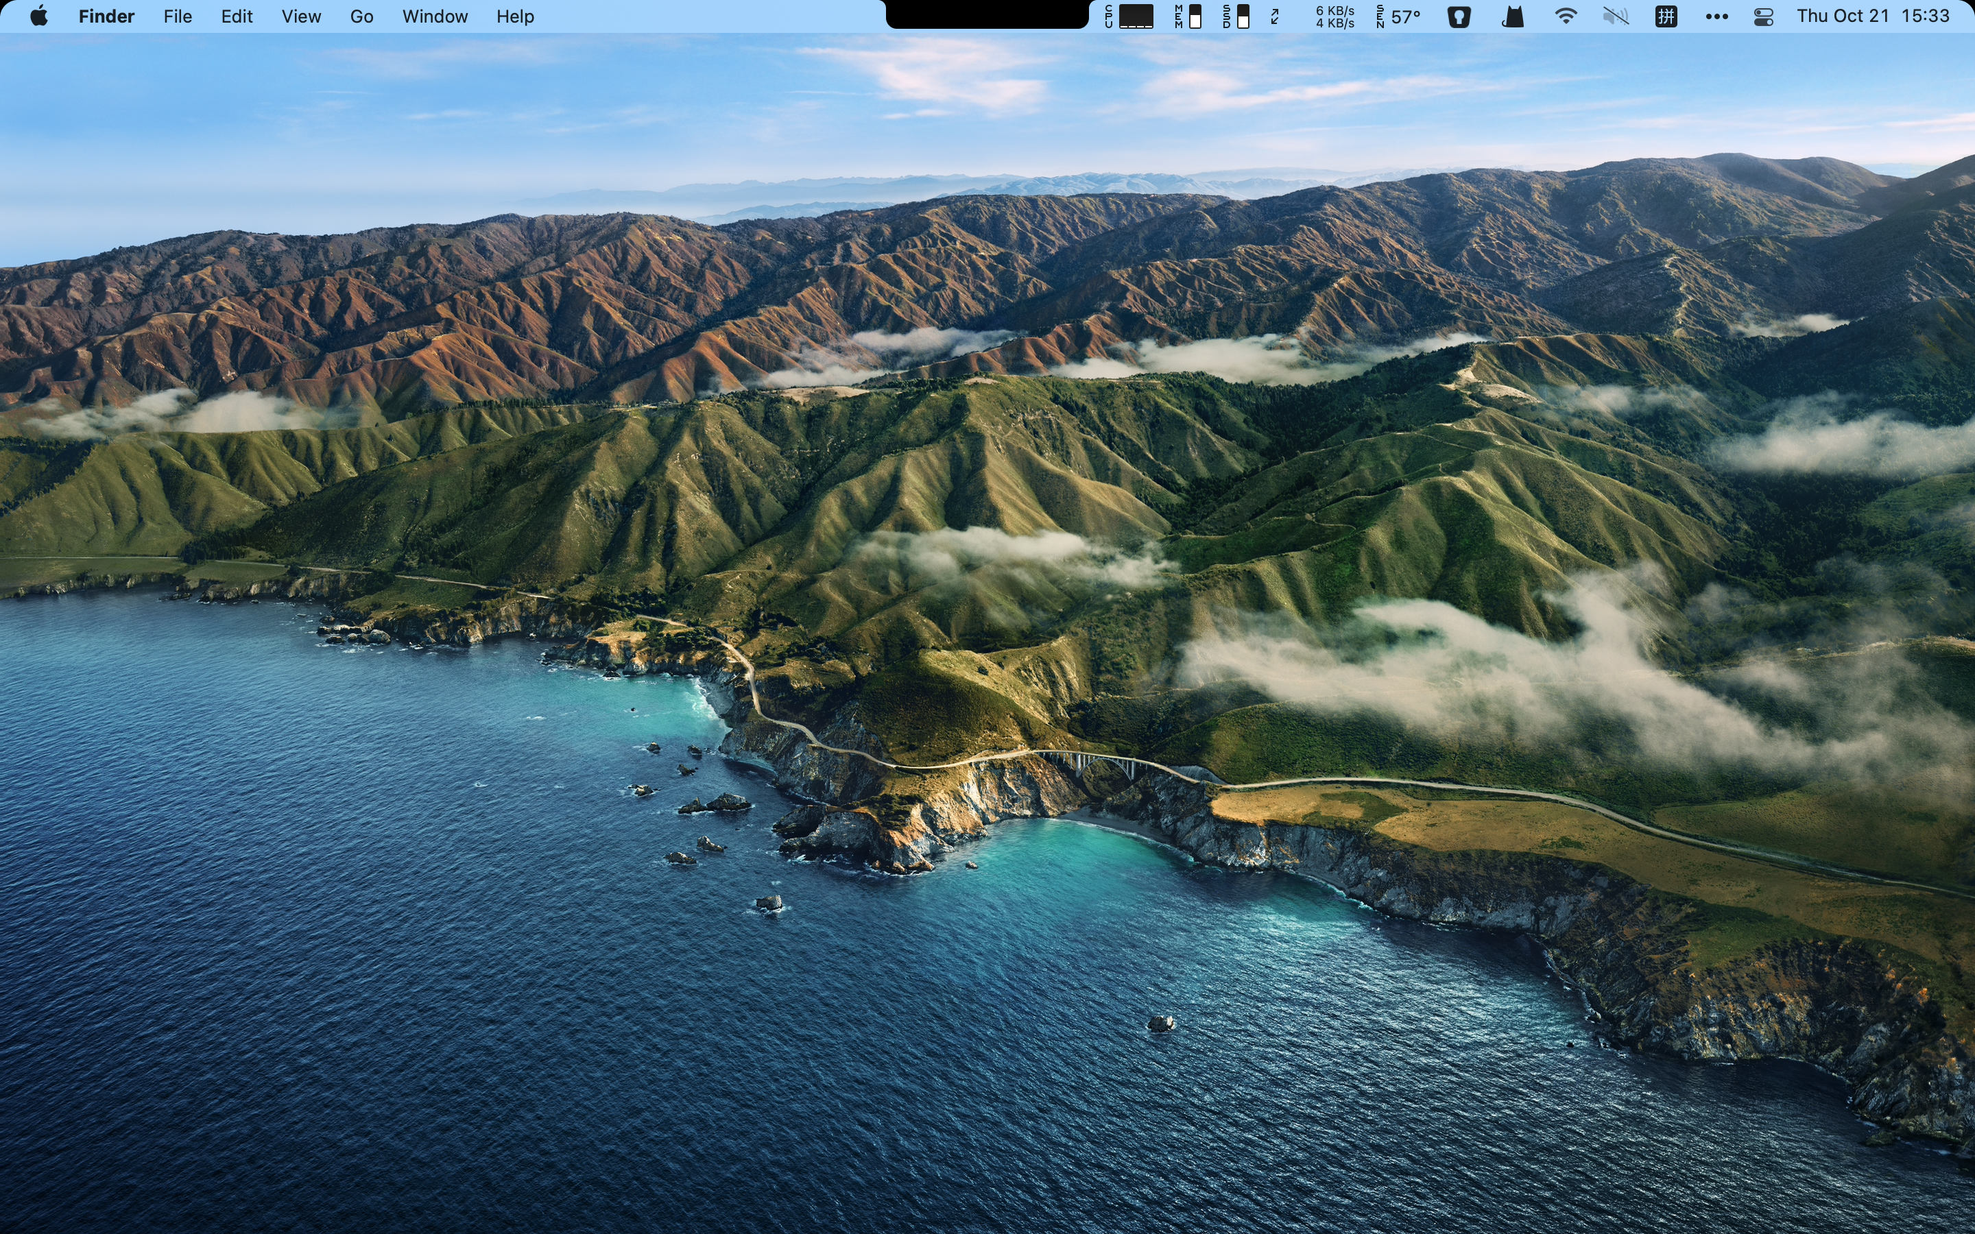
Task: Open the sensor temperature 57° readout
Action: [1398, 16]
